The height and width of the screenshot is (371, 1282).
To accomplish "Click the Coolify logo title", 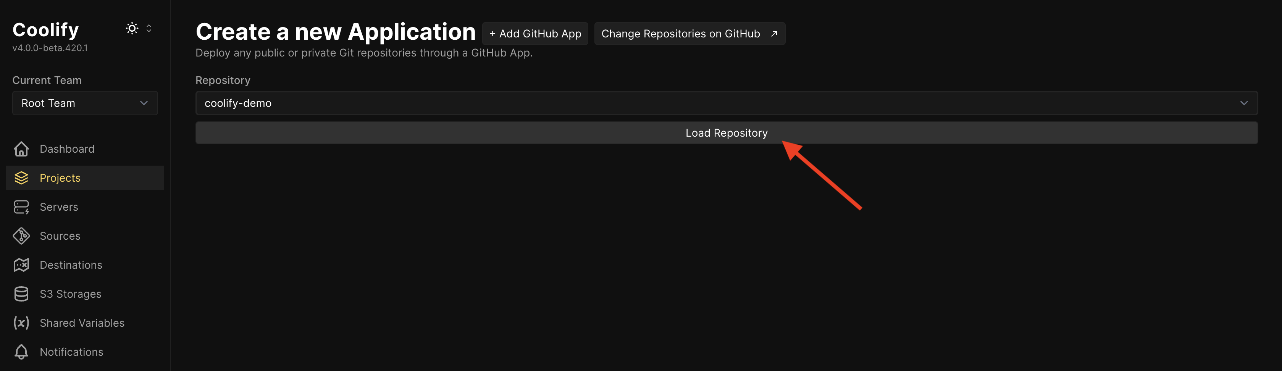I will click(45, 30).
